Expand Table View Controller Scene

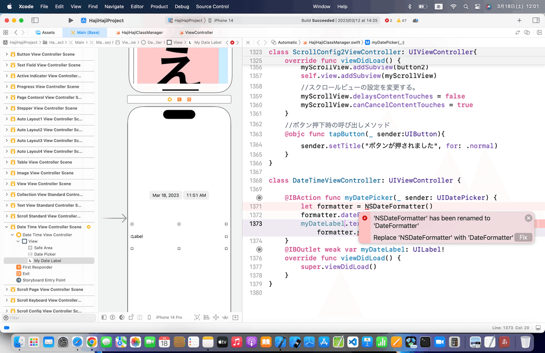pyautogui.click(x=7, y=162)
